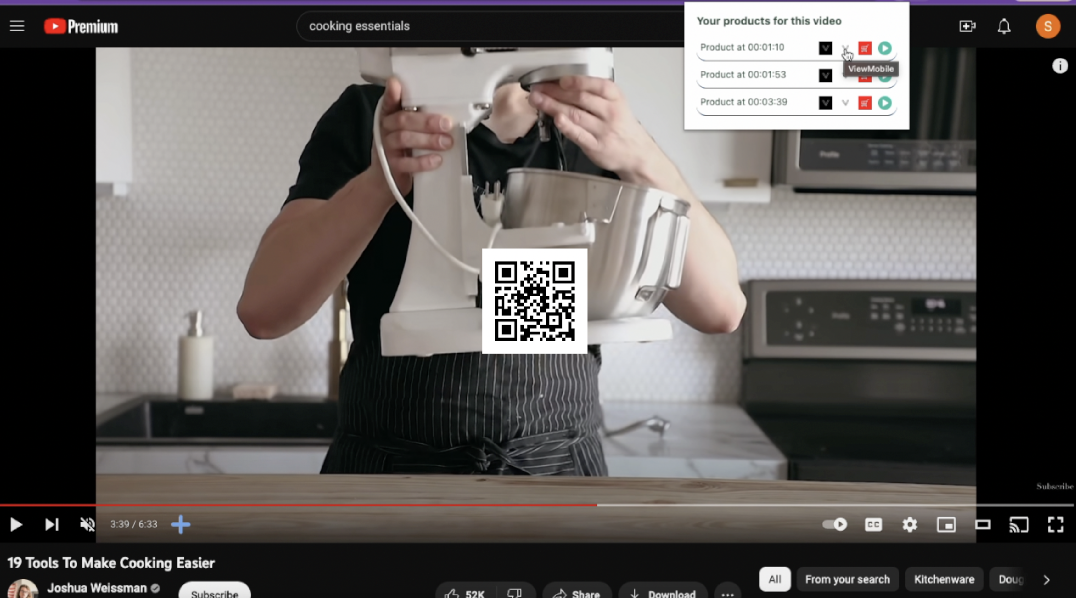The width and height of the screenshot is (1076, 598).
Task: Select the From your search chip
Action: [x=848, y=579]
